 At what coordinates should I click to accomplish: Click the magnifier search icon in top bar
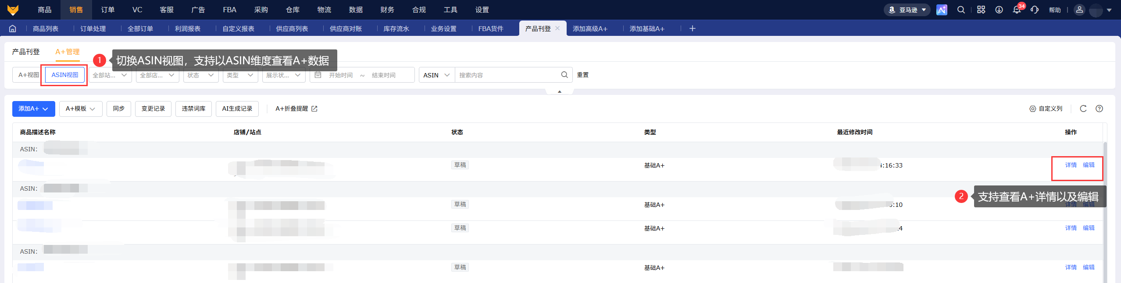(961, 10)
